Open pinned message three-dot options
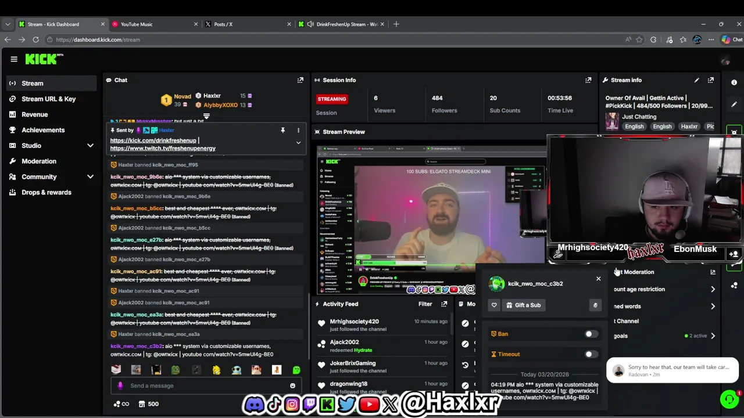This screenshot has width=744, height=418. coord(298,130)
